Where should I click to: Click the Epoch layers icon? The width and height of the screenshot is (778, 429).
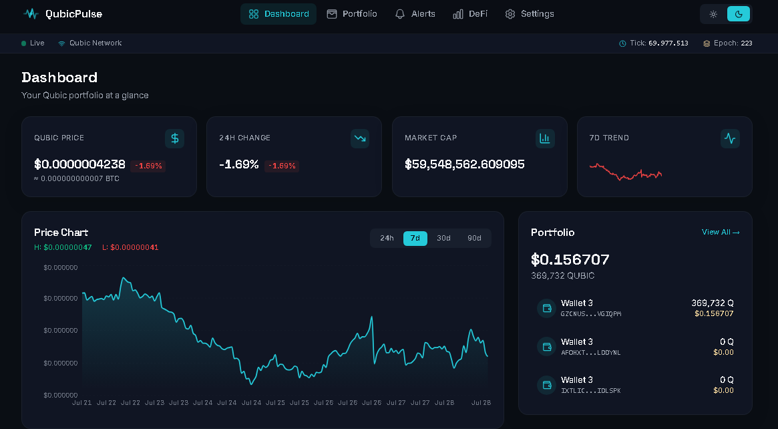[707, 43]
